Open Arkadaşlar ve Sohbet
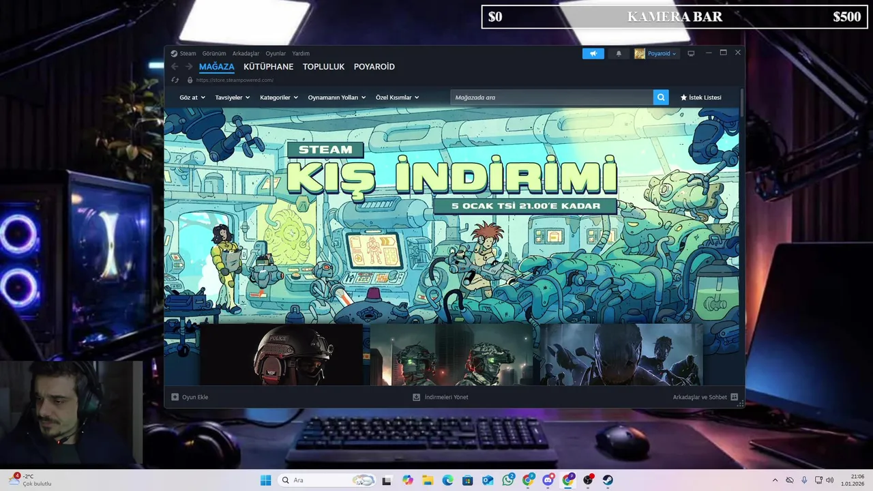Image resolution: width=873 pixels, height=491 pixels. coord(705,397)
